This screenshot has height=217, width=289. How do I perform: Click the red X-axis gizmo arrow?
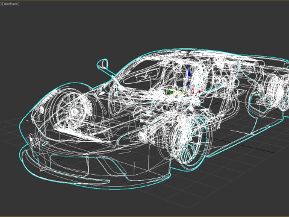[200, 92]
